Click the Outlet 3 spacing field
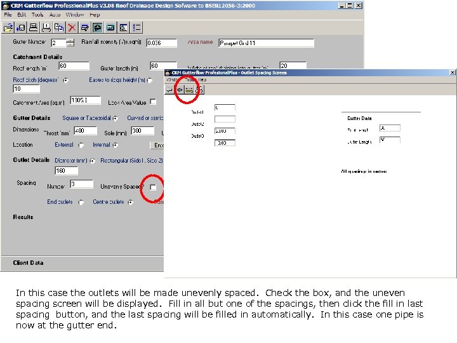The image size is (457, 343). 225,131
